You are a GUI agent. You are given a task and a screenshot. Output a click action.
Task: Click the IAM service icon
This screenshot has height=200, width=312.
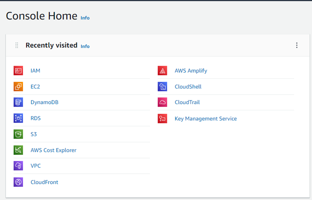18,71
